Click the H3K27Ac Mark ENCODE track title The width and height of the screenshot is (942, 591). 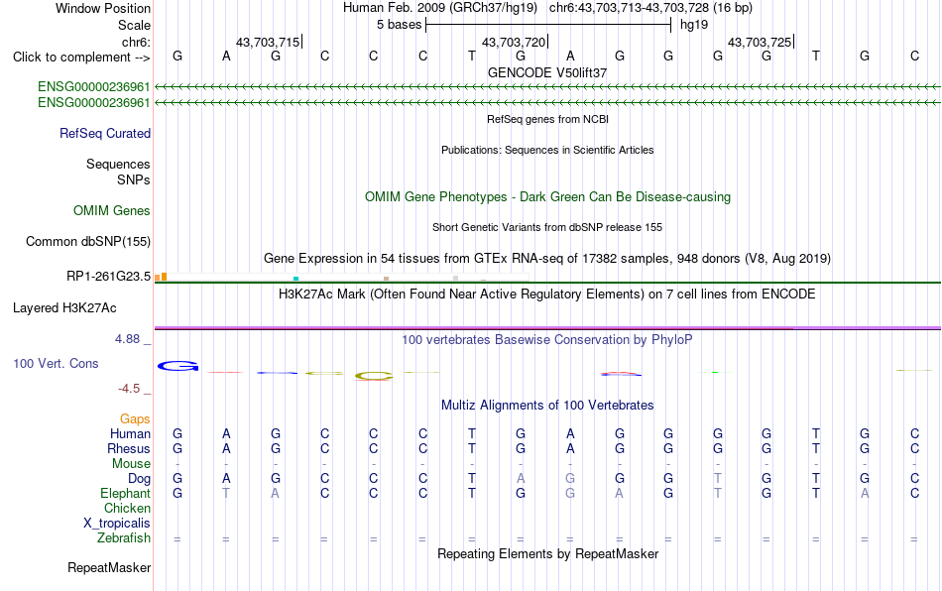click(x=547, y=295)
